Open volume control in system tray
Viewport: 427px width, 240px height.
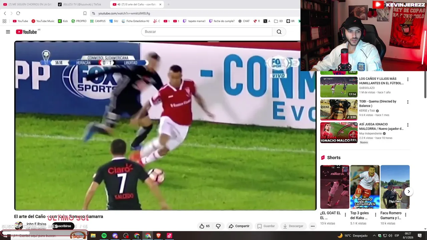[390, 236]
